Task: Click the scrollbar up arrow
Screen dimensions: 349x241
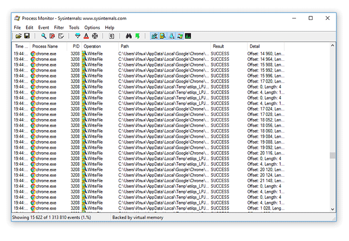Action: [333, 46]
